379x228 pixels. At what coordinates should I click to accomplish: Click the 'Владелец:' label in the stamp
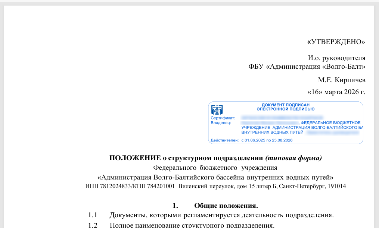221,123
